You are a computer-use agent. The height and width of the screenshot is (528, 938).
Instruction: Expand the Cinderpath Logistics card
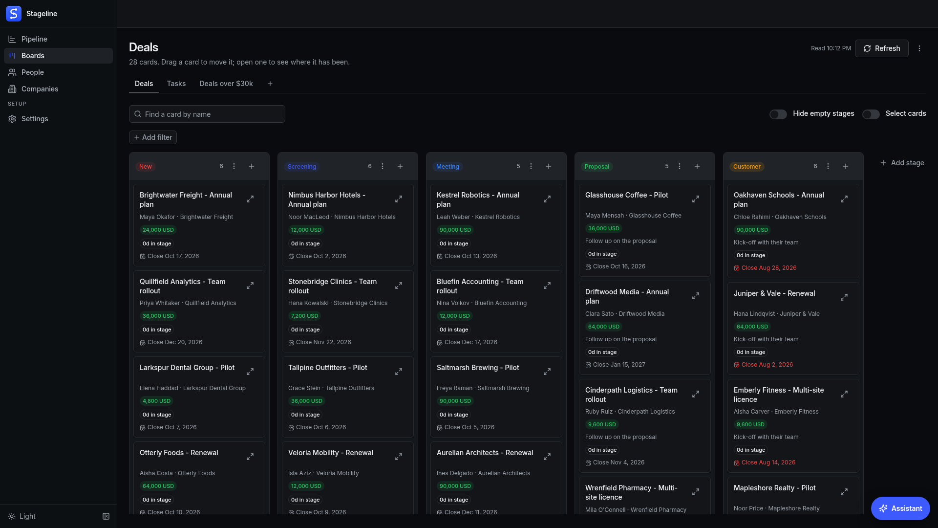pyautogui.click(x=696, y=394)
